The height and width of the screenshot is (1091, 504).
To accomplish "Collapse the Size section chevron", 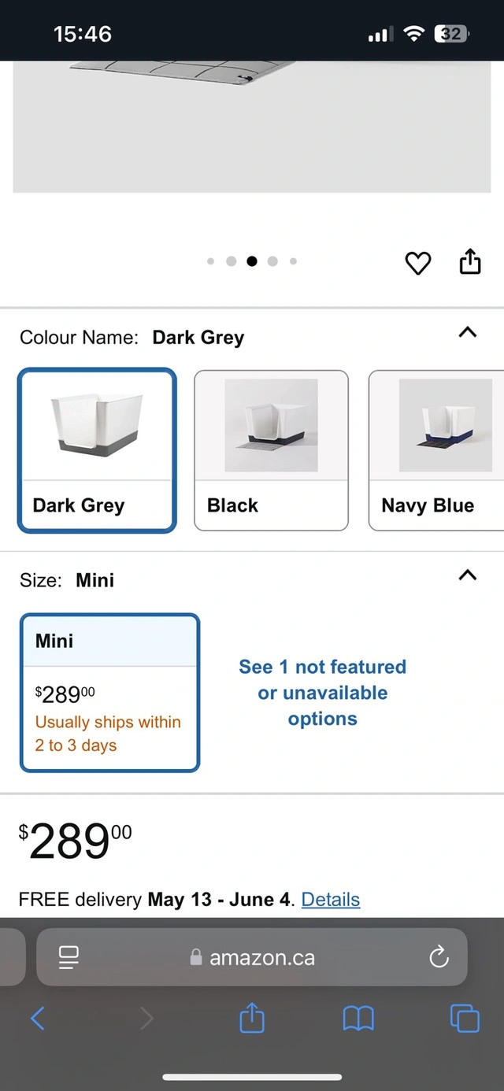I will 468,575.
